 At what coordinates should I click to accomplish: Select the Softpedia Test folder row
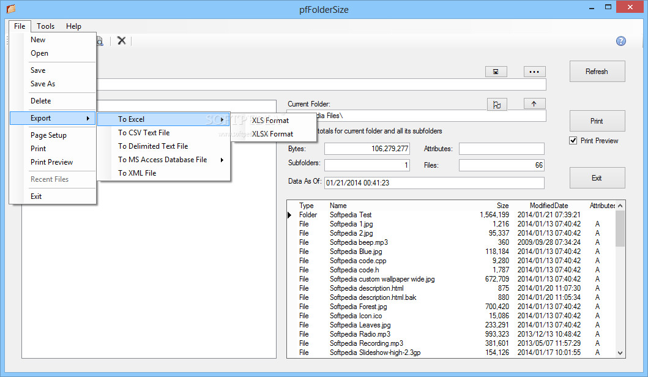tap(452, 215)
